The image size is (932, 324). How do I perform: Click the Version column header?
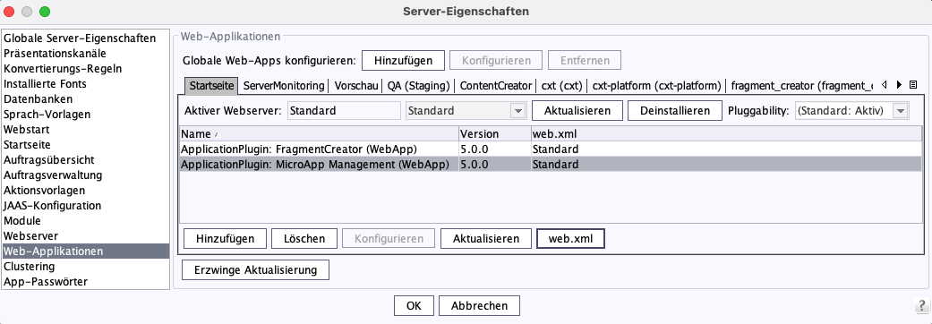(x=494, y=133)
